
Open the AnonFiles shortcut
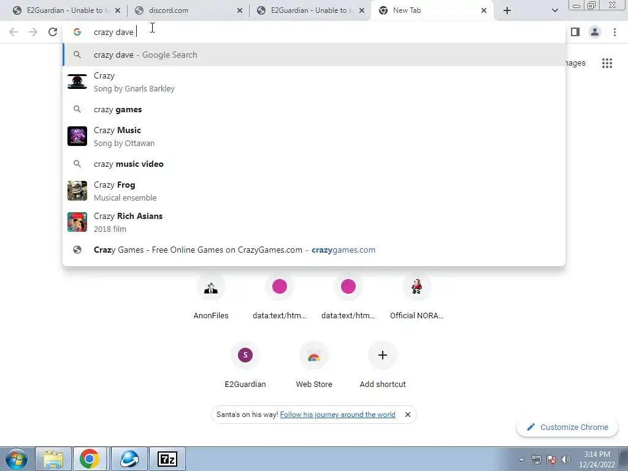pyautogui.click(x=211, y=297)
